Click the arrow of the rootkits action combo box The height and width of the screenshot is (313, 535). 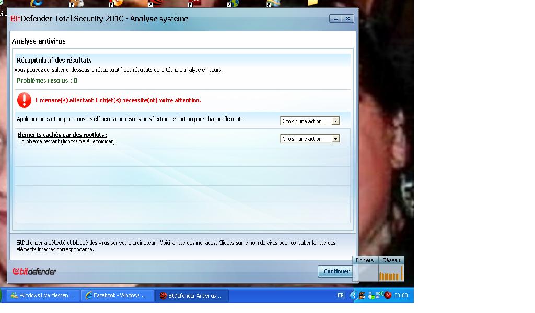pos(335,139)
